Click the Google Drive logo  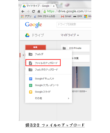pos(27,35)
